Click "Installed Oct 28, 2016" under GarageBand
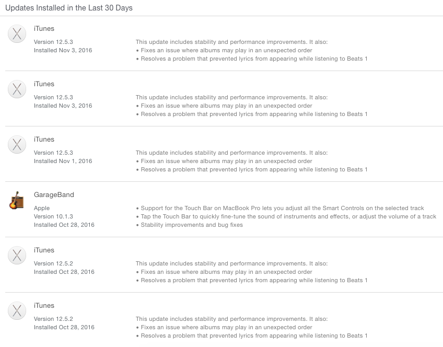The height and width of the screenshot is (347, 443). (64, 225)
